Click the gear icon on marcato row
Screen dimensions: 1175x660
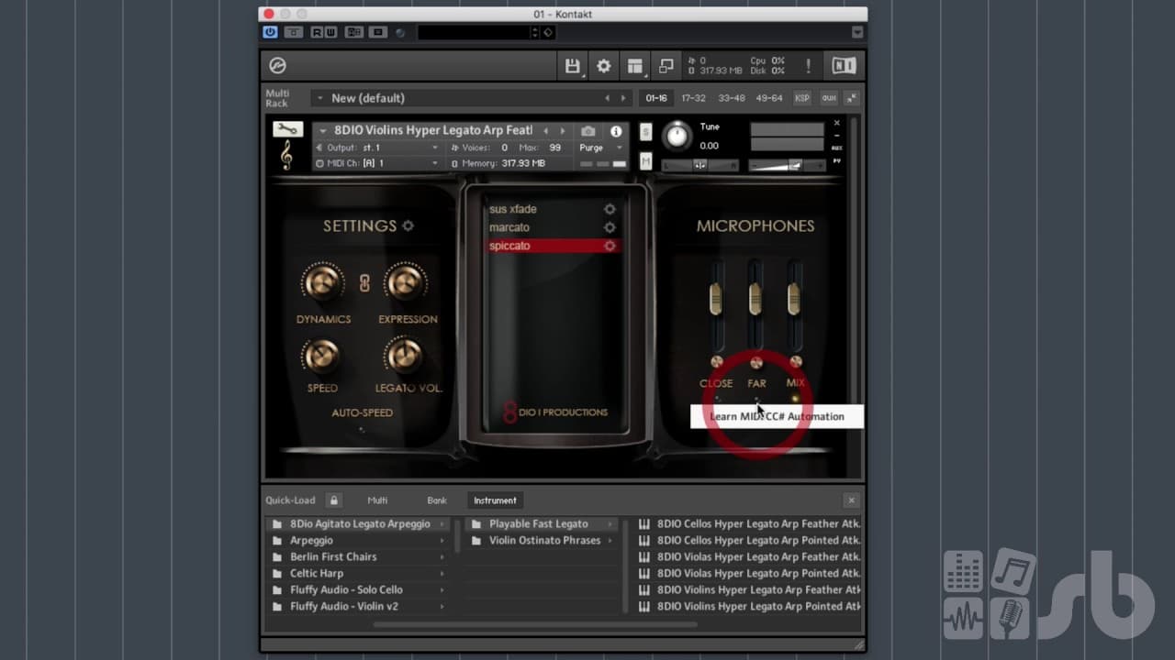(x=610, y=227)
